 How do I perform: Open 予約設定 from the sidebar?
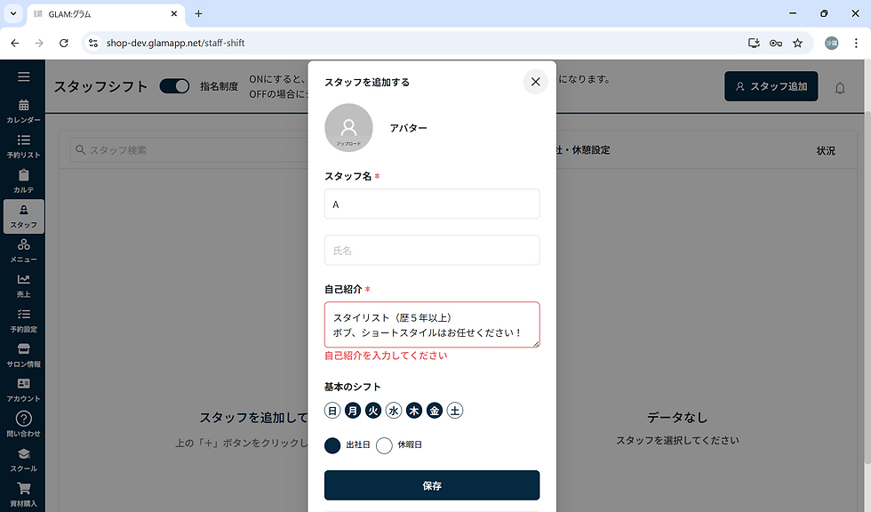tap(23, 320)
